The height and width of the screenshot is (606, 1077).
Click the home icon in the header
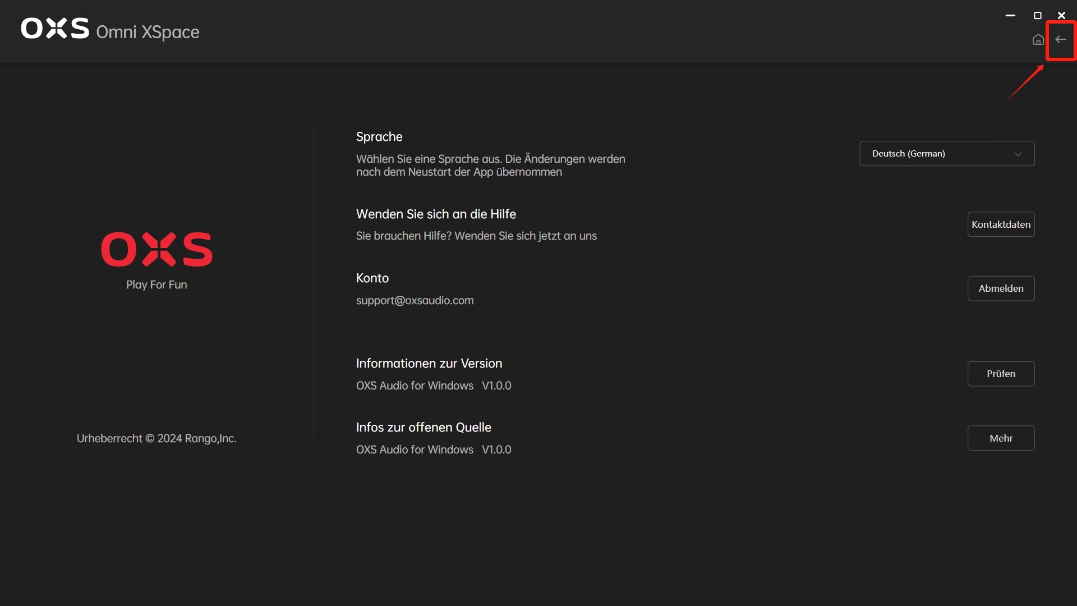1038,40
